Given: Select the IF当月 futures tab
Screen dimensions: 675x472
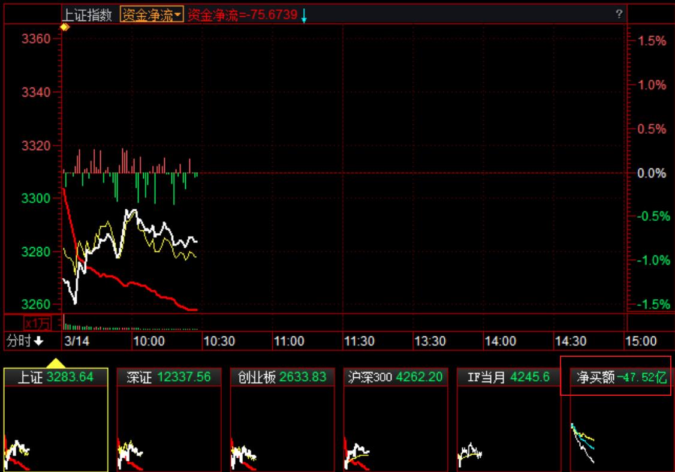Looking at the screenshot, I should (x=508, y=377).
